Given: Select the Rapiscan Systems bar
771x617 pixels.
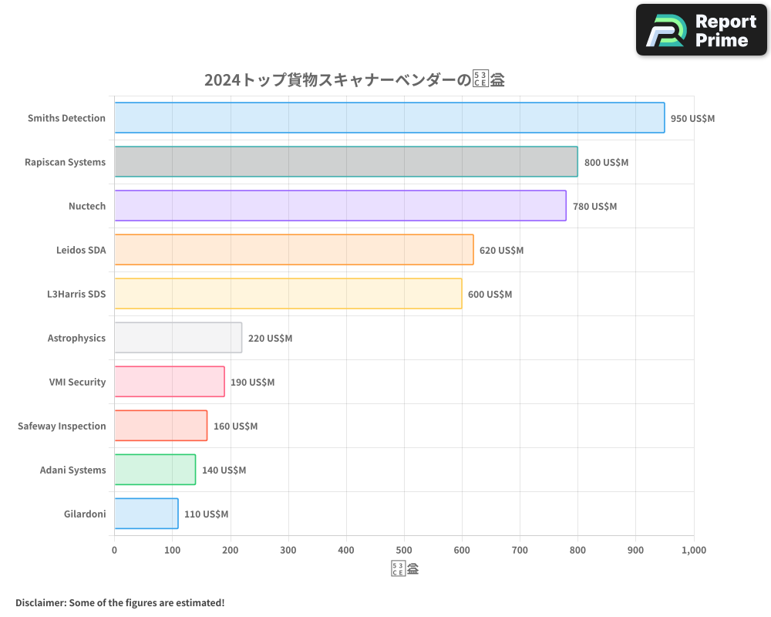Looking at the screenshot, I should pos(347,162).
